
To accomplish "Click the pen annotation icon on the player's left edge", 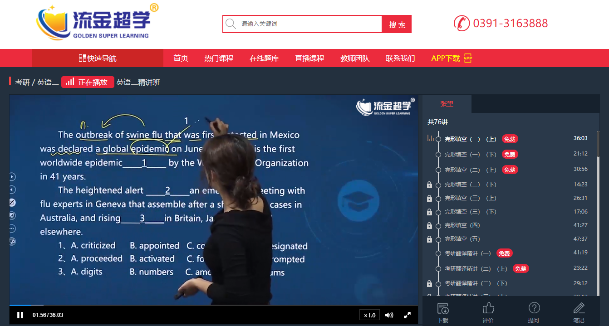I will [x=12, y=203].
